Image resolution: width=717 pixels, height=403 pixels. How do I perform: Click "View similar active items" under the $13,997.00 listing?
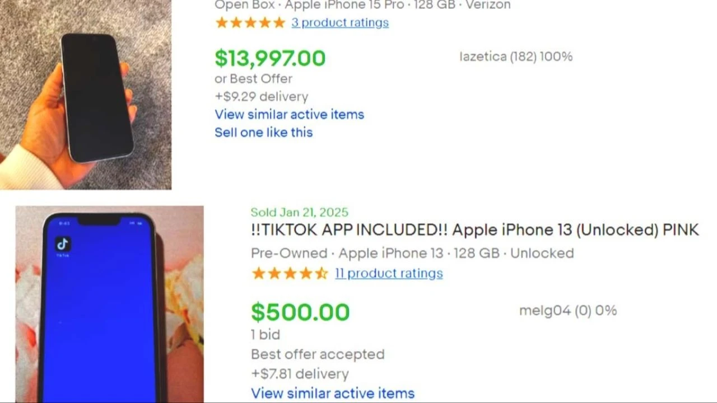pos(289,115)
